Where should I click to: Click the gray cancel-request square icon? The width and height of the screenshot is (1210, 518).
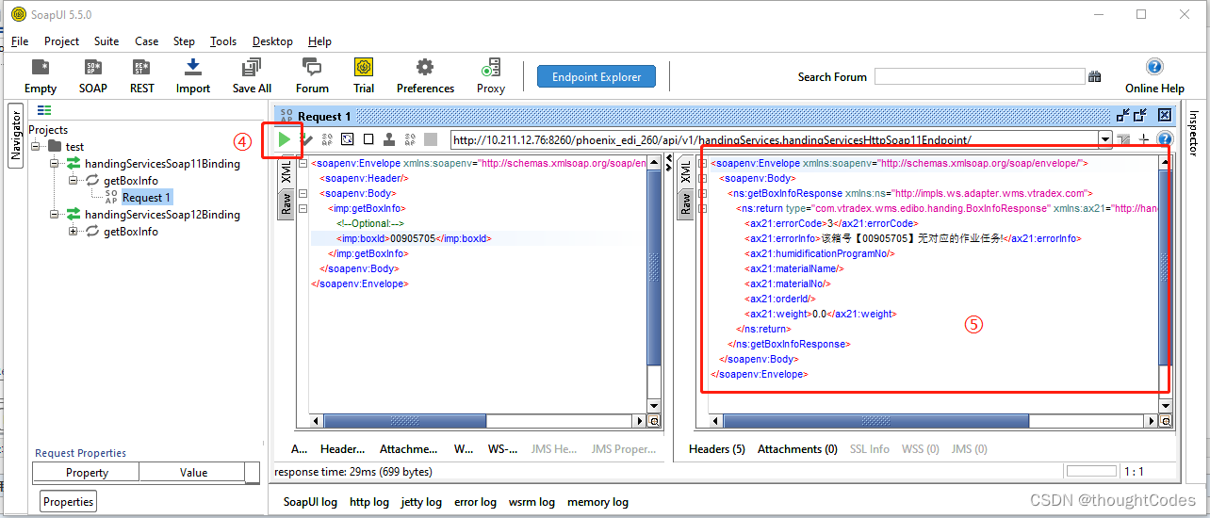(x=431, y=139)
